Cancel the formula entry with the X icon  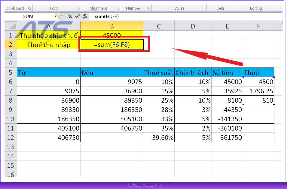click(70, 16)
